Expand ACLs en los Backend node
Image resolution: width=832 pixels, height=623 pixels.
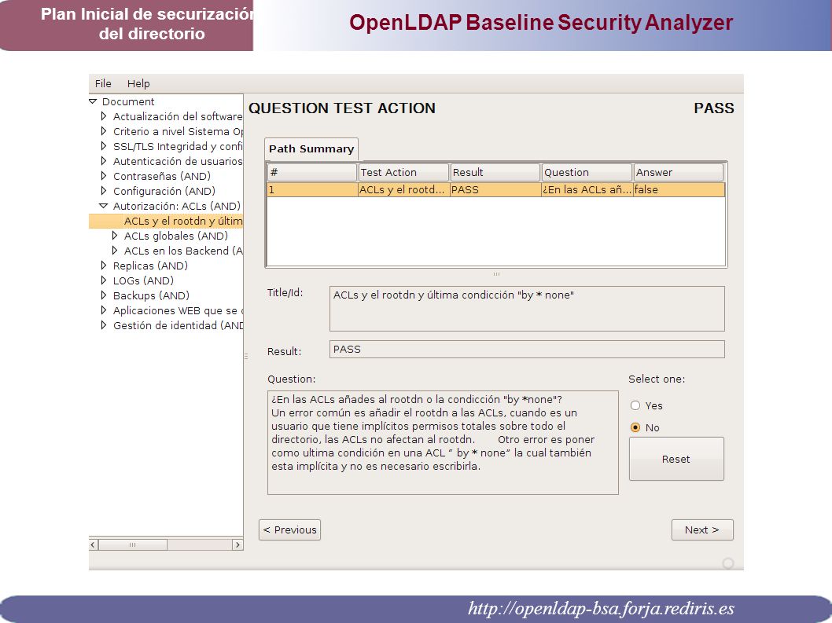tap(115, 251)
